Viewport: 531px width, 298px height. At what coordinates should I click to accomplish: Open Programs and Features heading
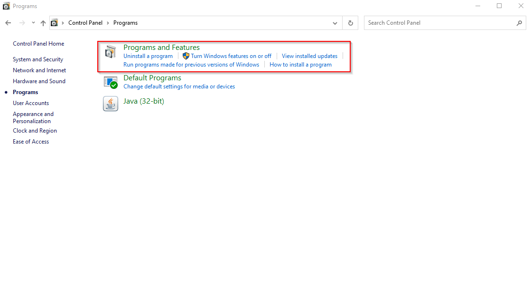coord(161,48)
